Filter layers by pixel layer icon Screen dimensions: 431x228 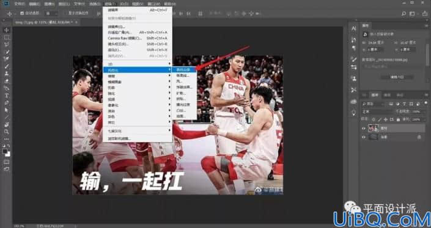tap(391, 104)
